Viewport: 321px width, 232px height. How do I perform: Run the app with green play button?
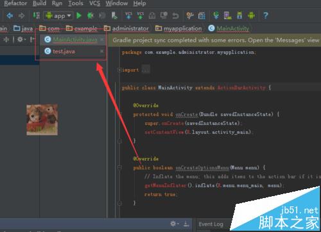[x=79, y=15]
